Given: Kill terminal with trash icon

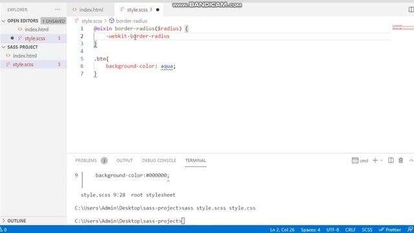Looking at the screenshot, I should [400, 161].
